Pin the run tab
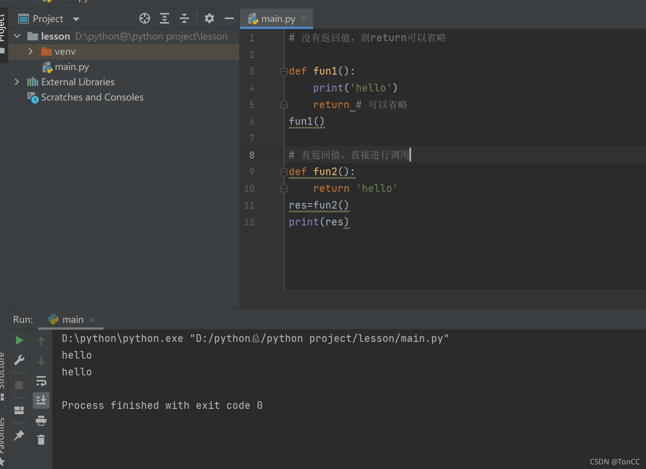 tap(19, 435)
